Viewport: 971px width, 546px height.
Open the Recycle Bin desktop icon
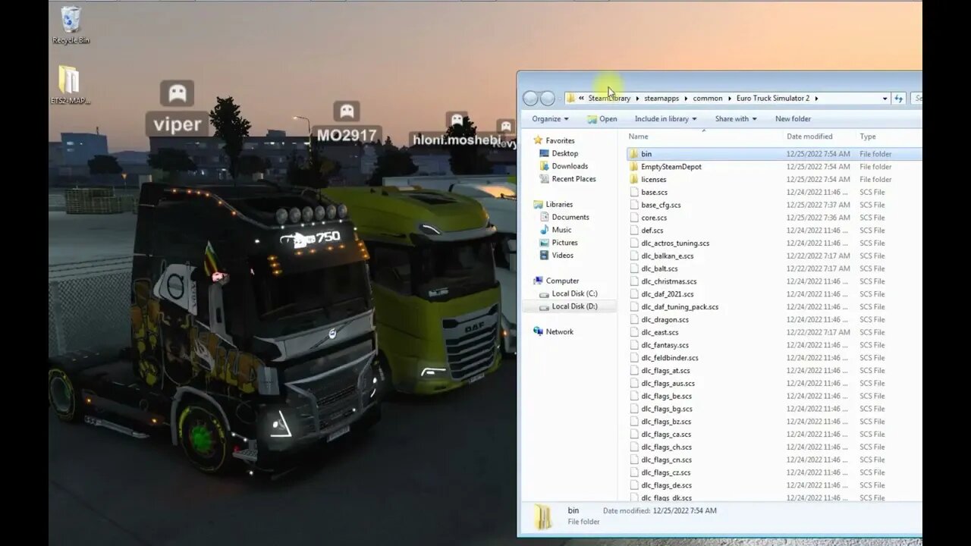click(x=71, y=24)
